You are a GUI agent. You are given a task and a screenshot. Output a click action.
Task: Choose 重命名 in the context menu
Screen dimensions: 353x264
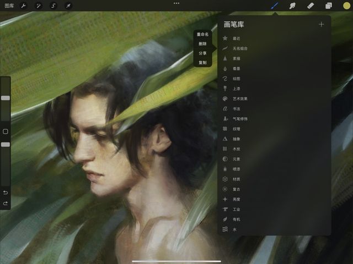click(202, 34)
